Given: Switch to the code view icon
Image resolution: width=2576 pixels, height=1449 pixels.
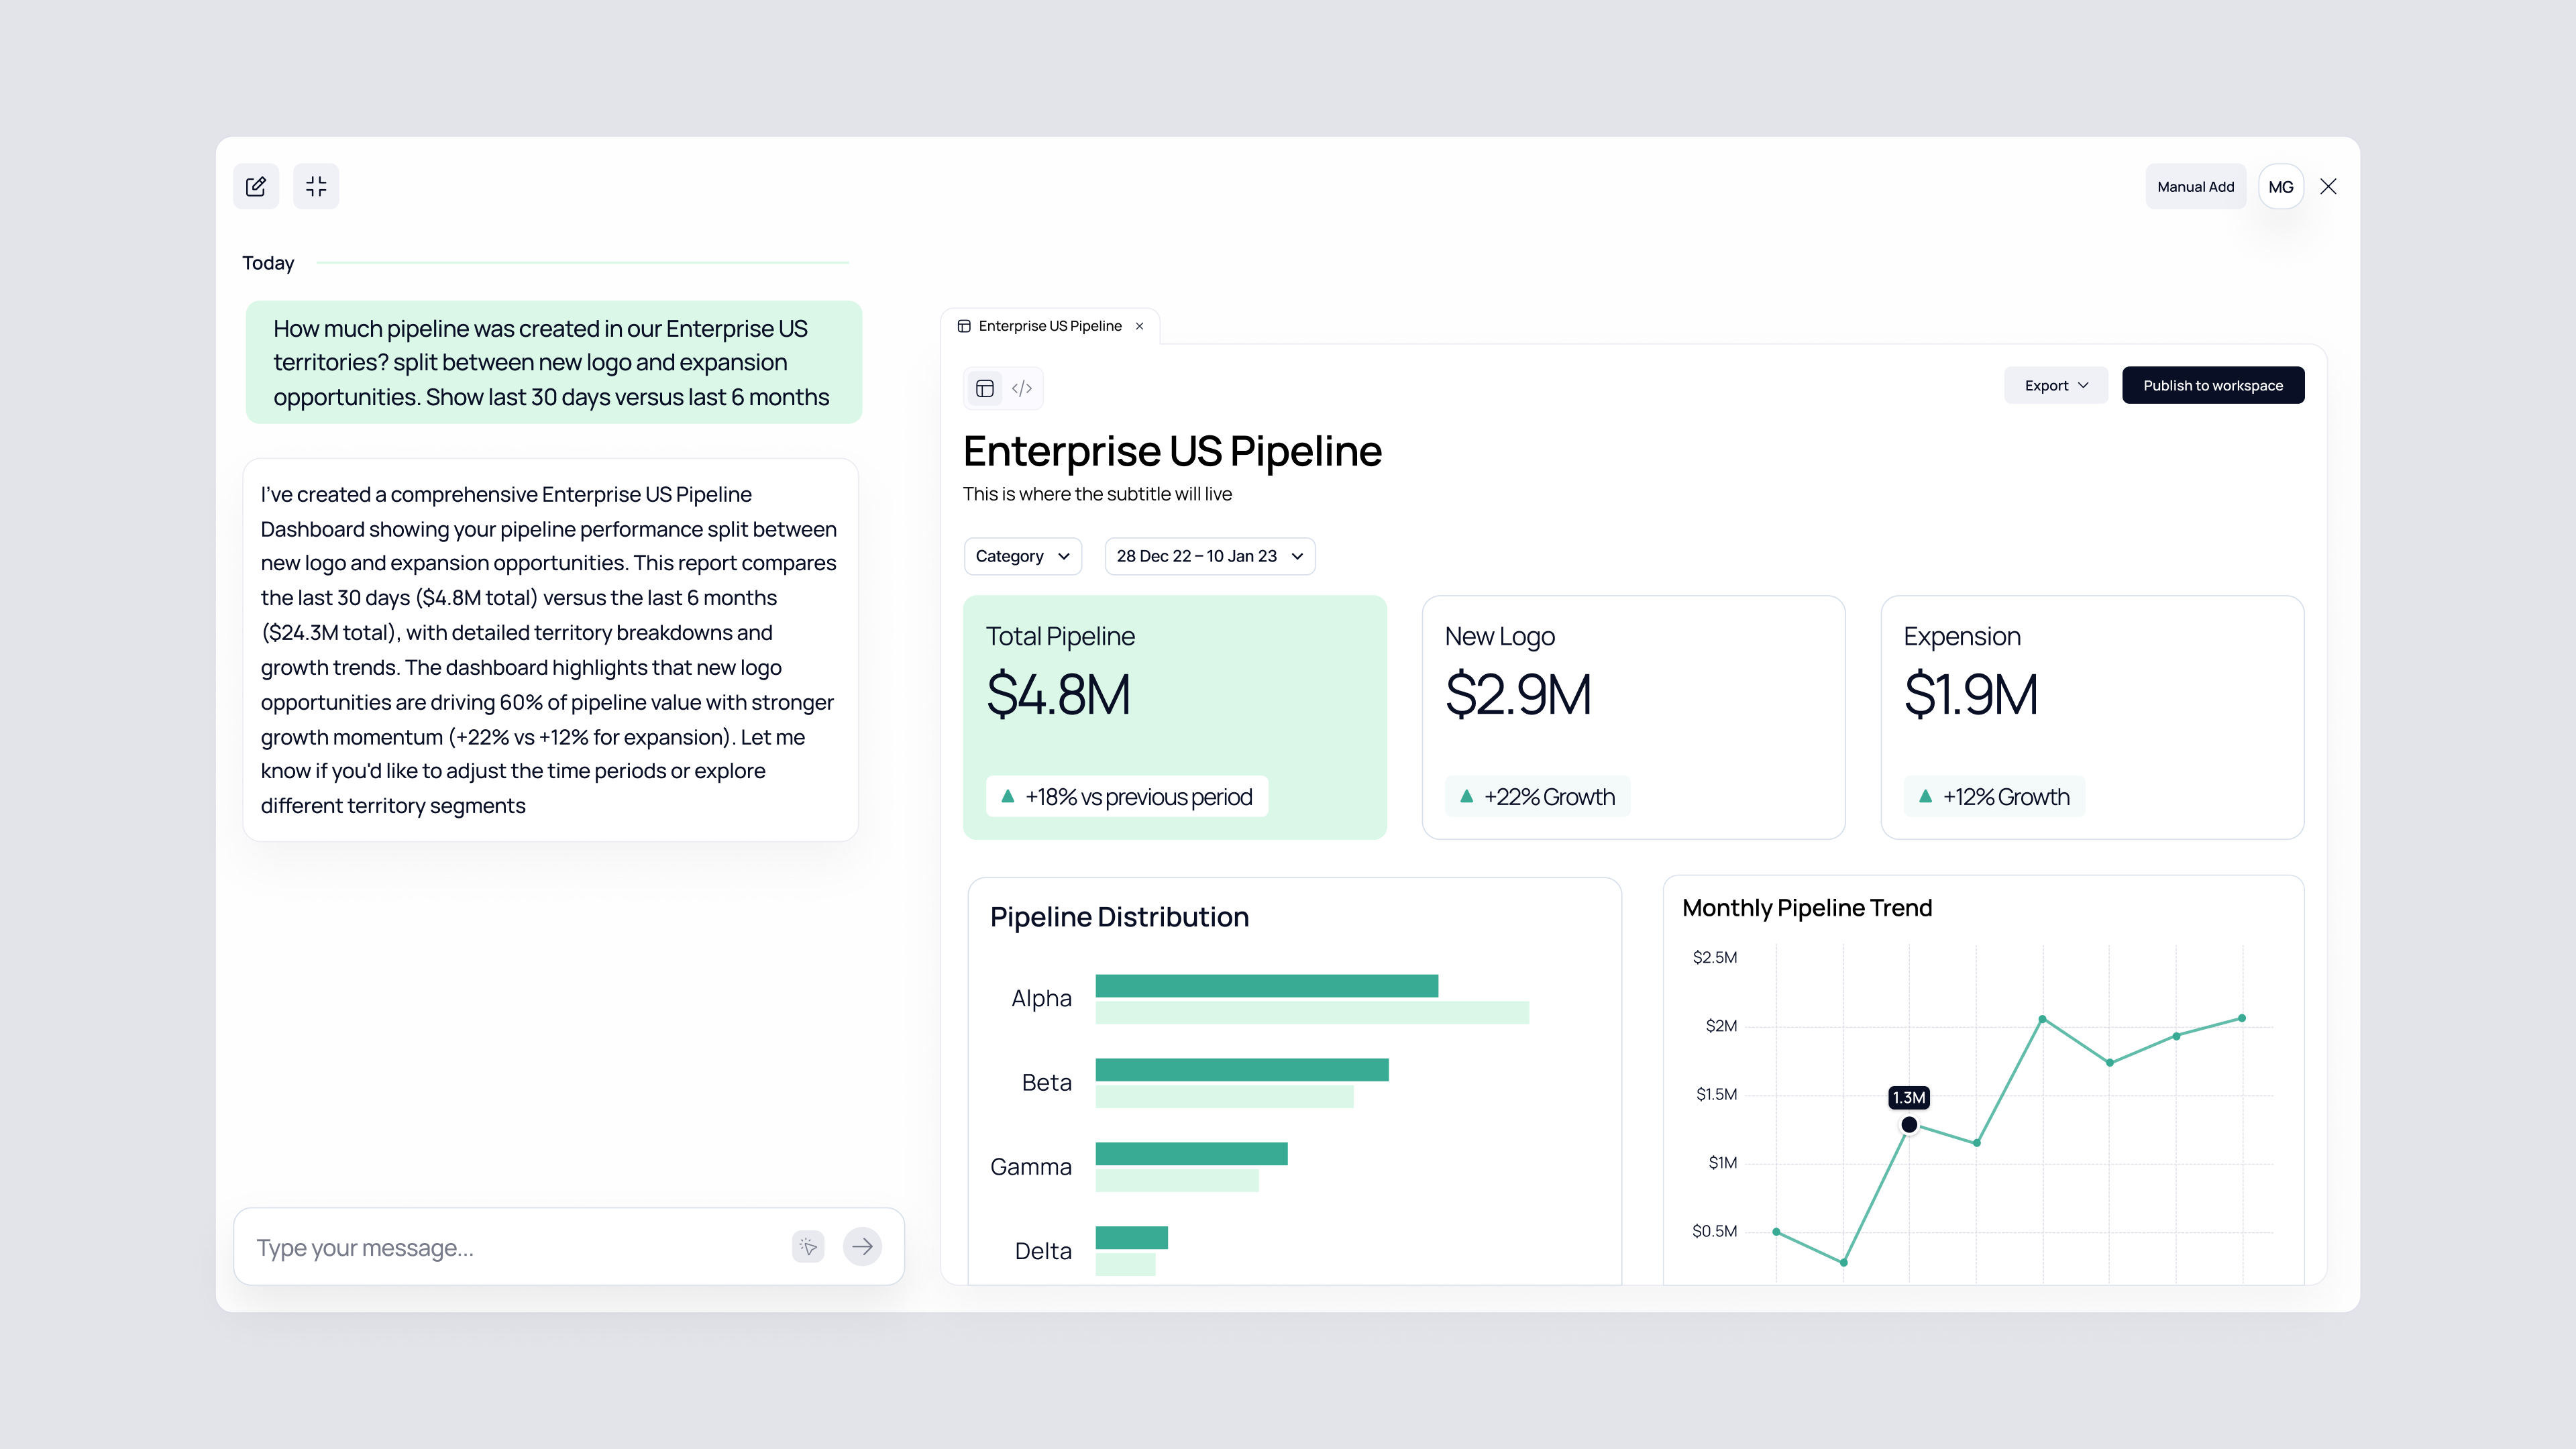Looking at the screenshot, I should tap(1022, 388).
